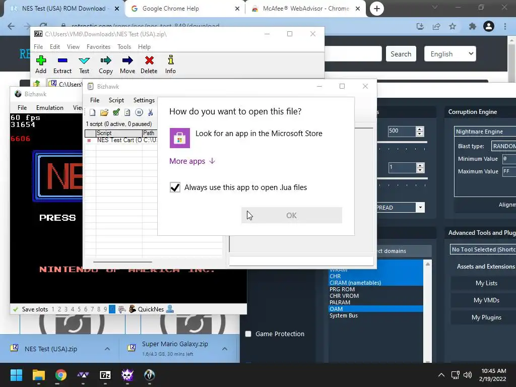Open the Script menu in Lua Console
The height and width of the screenshot is (387, 516).
coord(116,100)
